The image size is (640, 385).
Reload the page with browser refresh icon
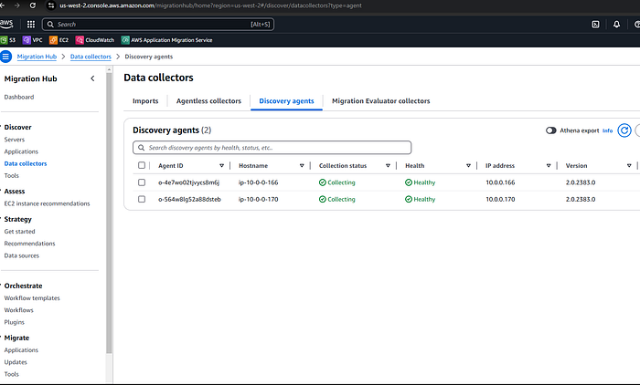tap(33, 5)
